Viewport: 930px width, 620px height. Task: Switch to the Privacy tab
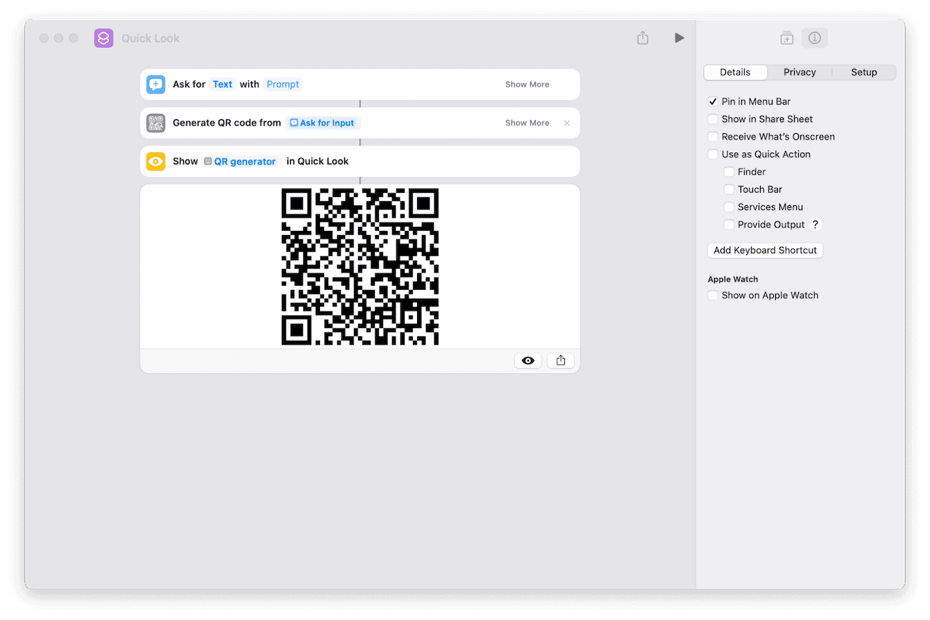(800, 72)
